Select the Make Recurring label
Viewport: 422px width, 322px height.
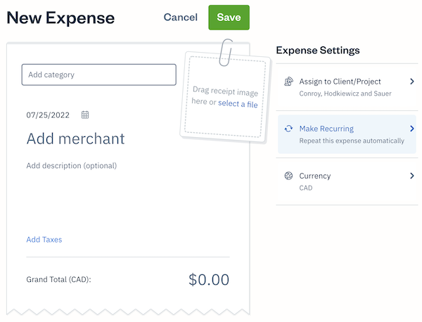326,129
